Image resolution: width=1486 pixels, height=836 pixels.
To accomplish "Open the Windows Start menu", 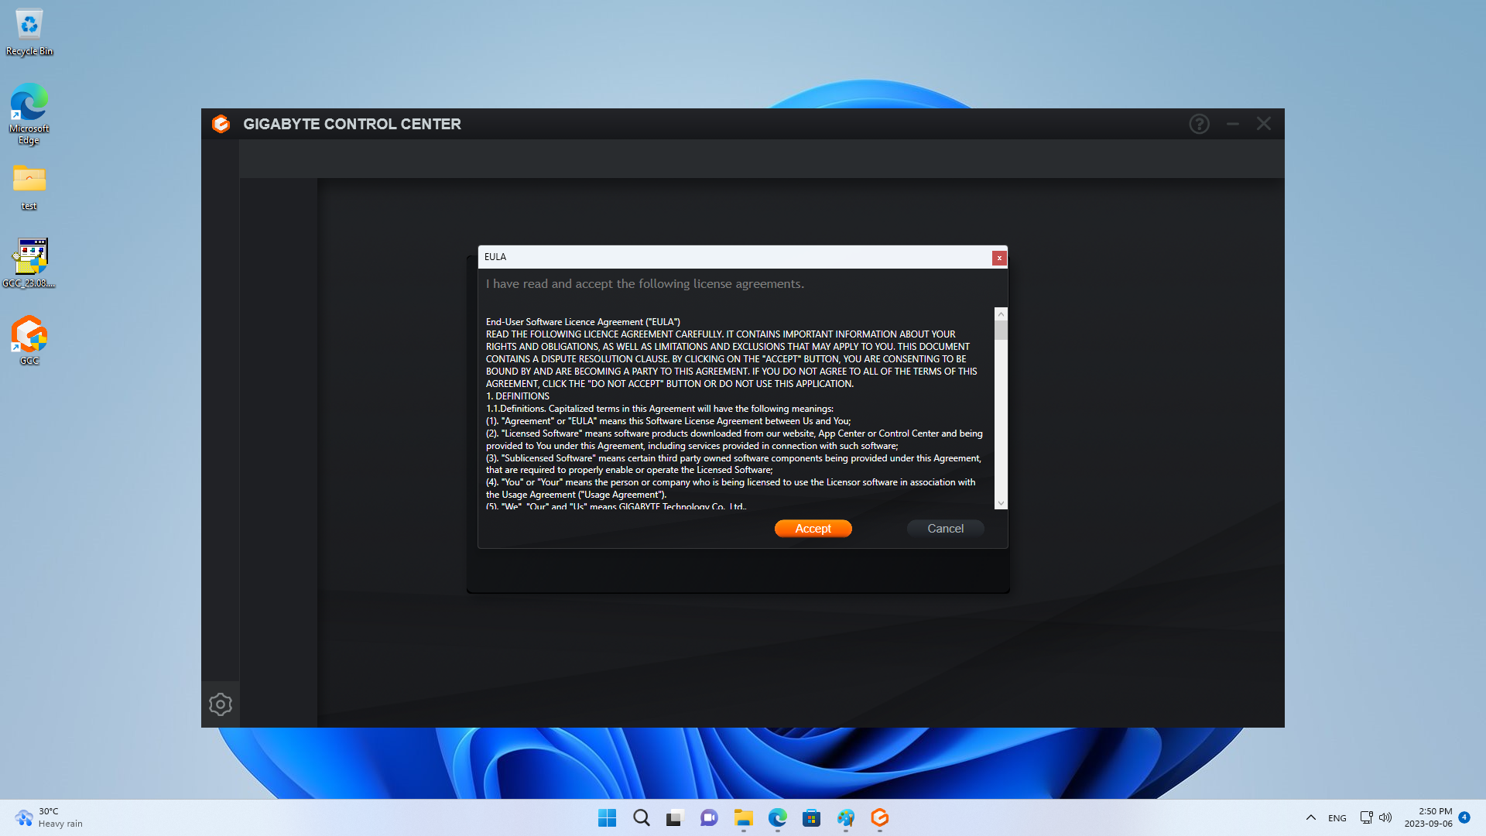I will [607, 818].
